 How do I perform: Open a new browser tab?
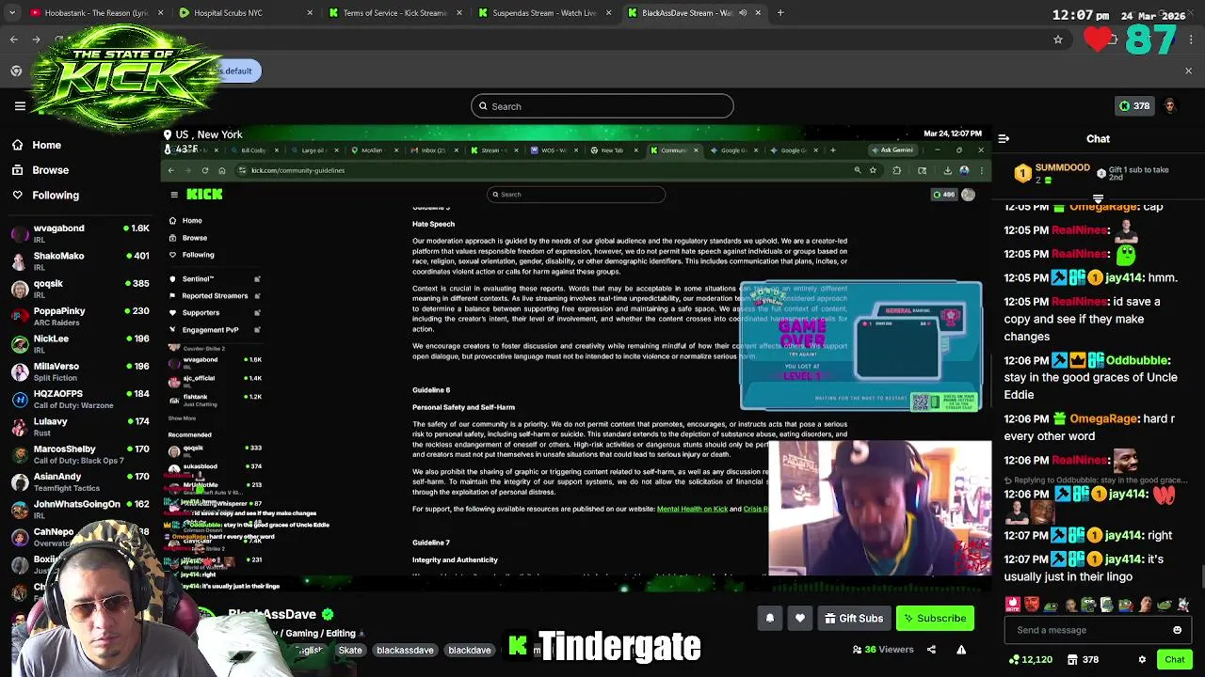click(780, 13)
